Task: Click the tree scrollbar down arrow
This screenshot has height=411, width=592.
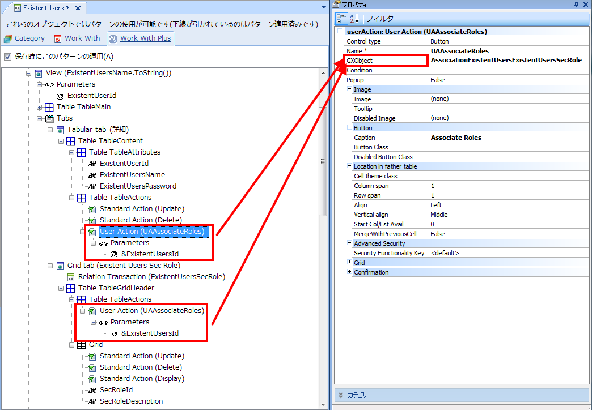Action: (x=323, y=405)
